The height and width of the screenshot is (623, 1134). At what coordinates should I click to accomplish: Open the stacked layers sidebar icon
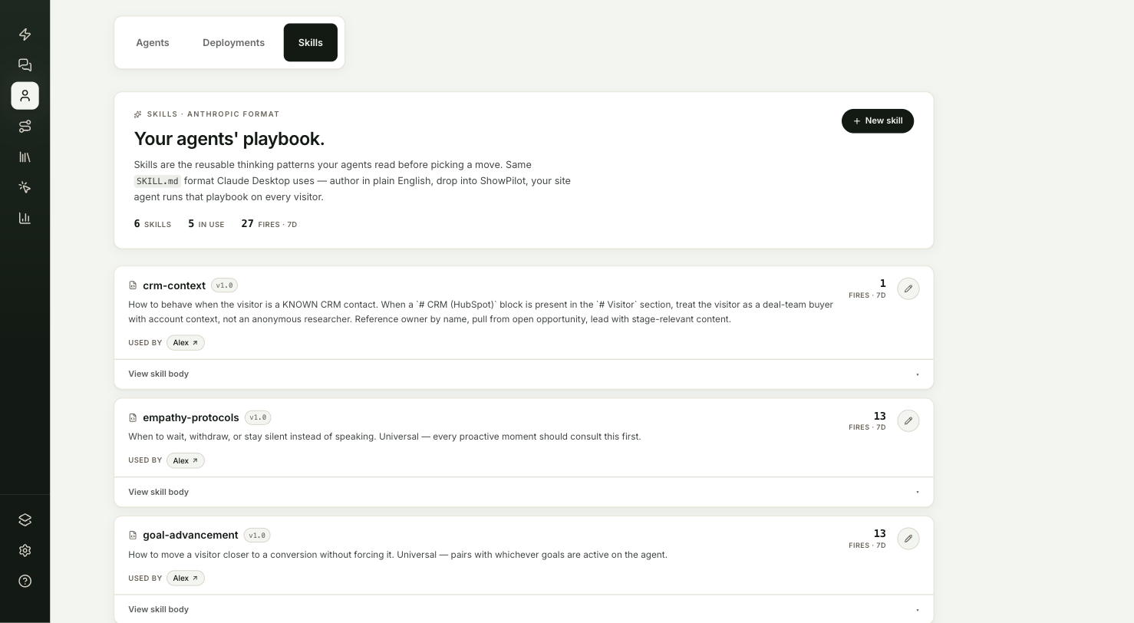tap(25, 520)
